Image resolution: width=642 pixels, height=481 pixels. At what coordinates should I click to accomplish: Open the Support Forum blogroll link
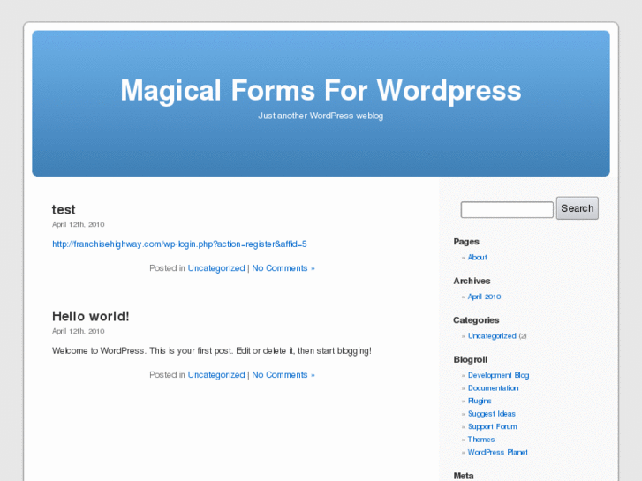tap(492, 426)
